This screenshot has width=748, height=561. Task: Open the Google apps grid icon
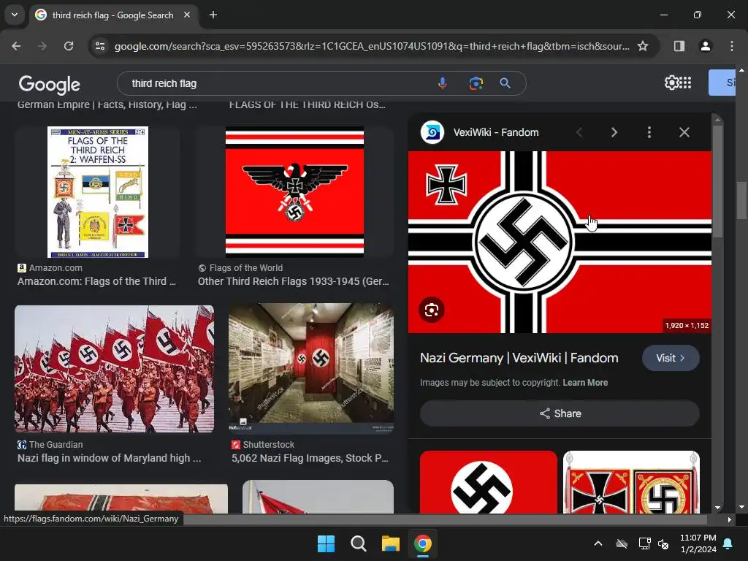[x=685, y=83]
